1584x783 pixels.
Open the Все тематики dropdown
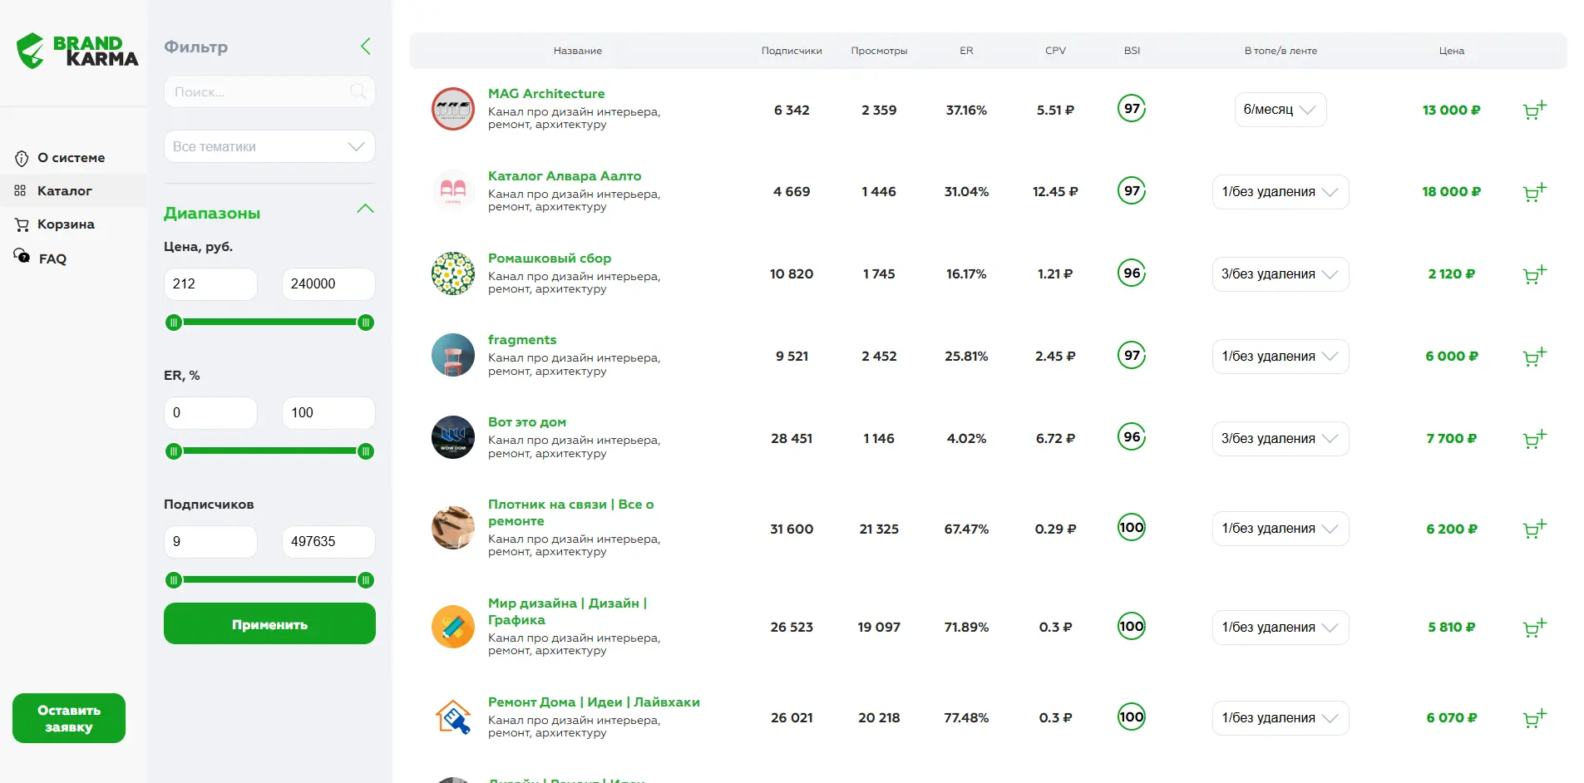pyautogui.click(x=269, y=146)
